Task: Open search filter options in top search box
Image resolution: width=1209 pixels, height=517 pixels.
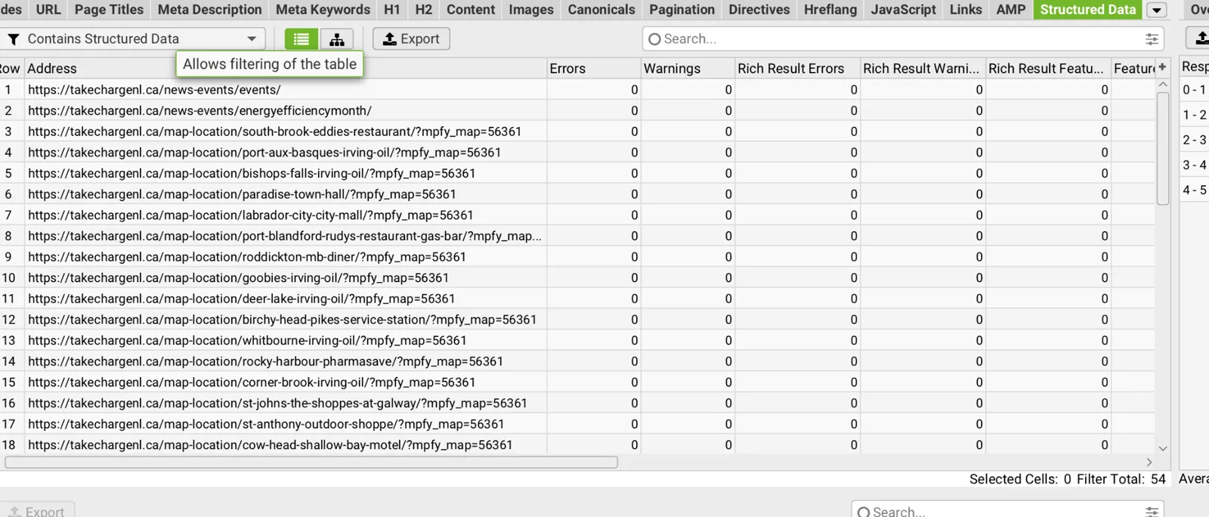Action: click(1152, 39)
